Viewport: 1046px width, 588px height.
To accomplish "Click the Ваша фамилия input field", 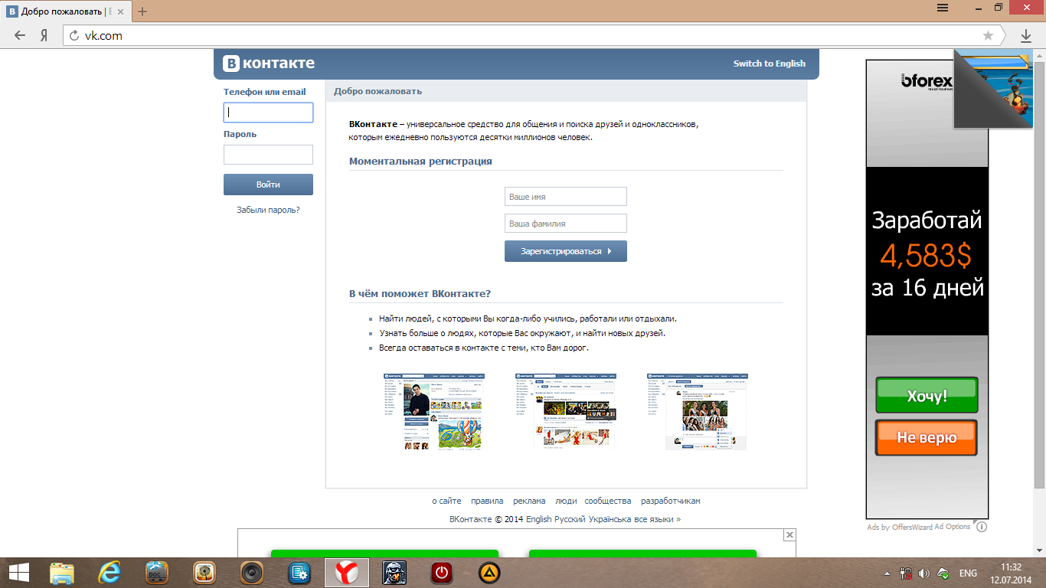I will click(x=566, y=224).
